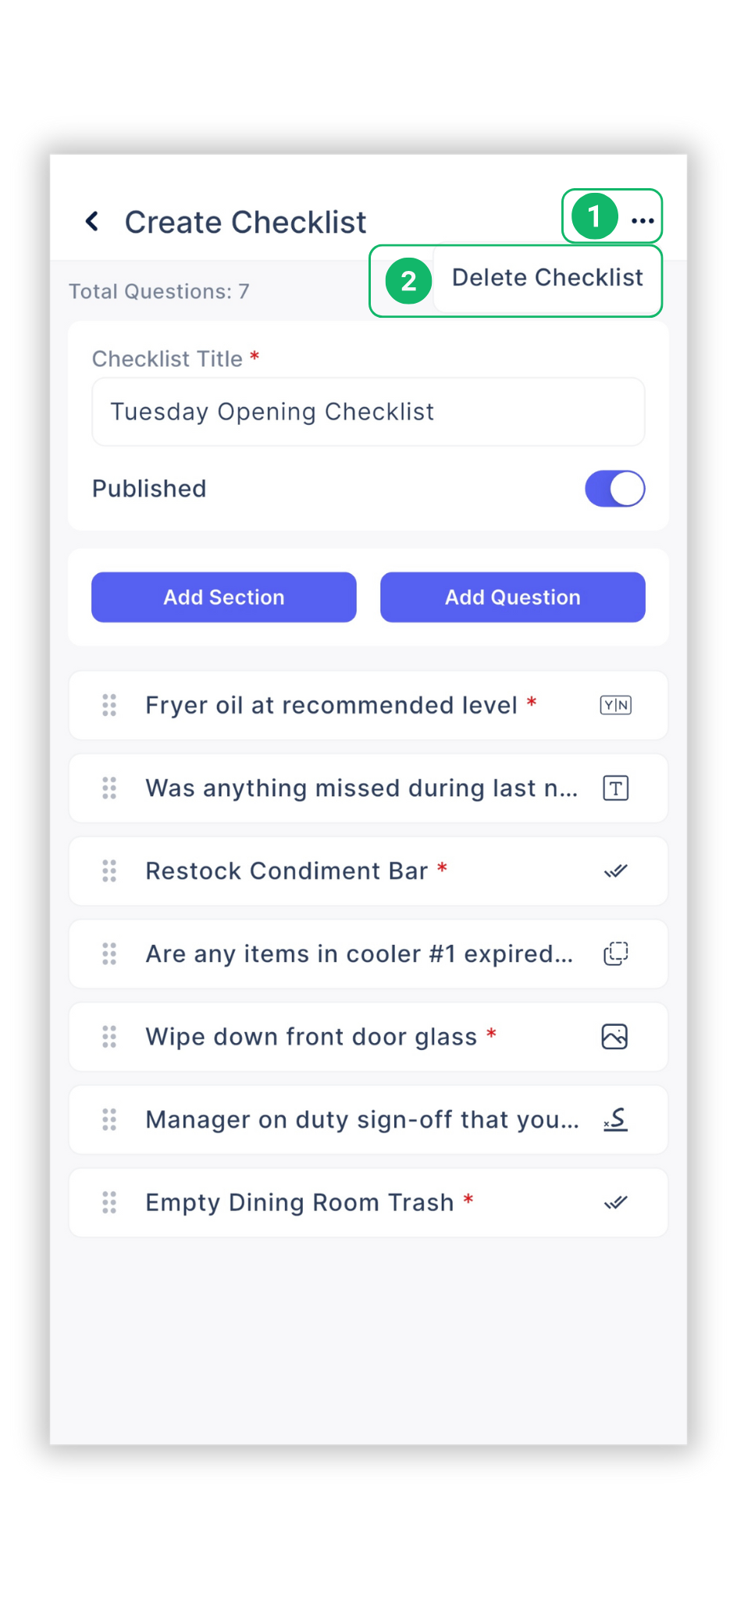Viewport: 737px width, 1599px height.
Task: Grab the drag handle on Fryer oil question
Action: coord(109,704)
